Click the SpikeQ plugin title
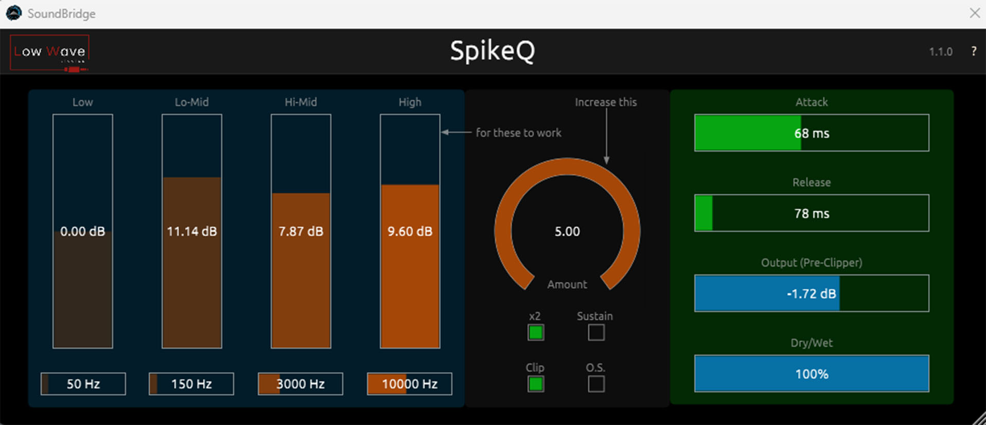The height and width of the screenshot is (425, 986). (493, 51)
